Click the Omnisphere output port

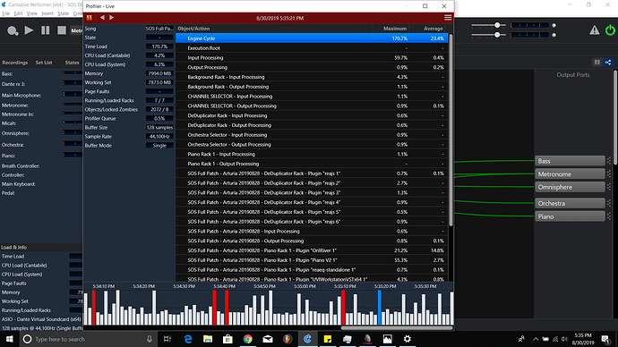[x=570, y=187]
